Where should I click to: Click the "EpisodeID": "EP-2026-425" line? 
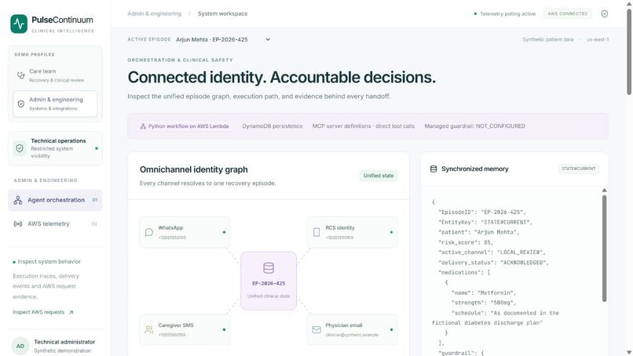[482, 212]
